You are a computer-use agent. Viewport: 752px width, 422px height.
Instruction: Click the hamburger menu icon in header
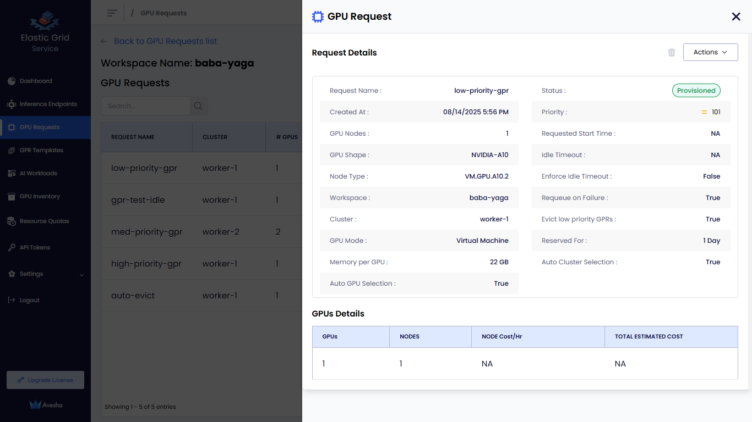112,13
